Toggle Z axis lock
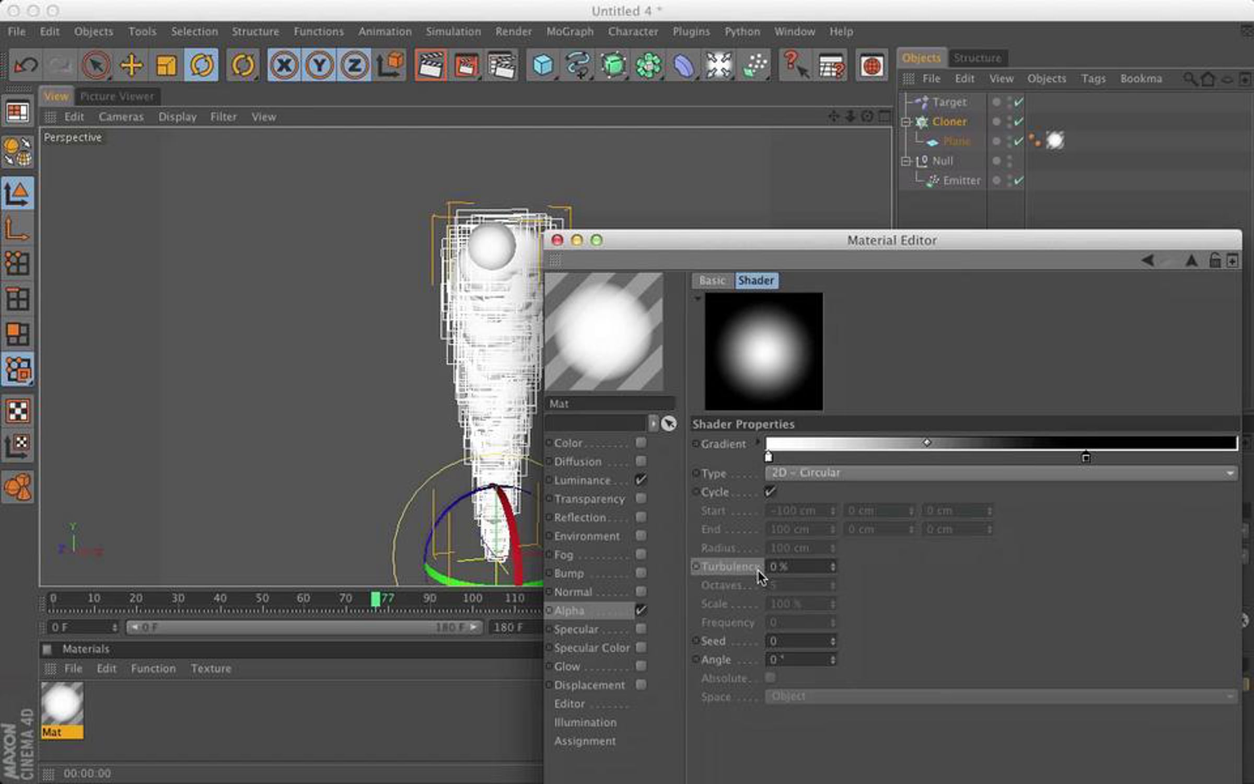This screenshot has height=784, width=1254. (x=354, y=65)
